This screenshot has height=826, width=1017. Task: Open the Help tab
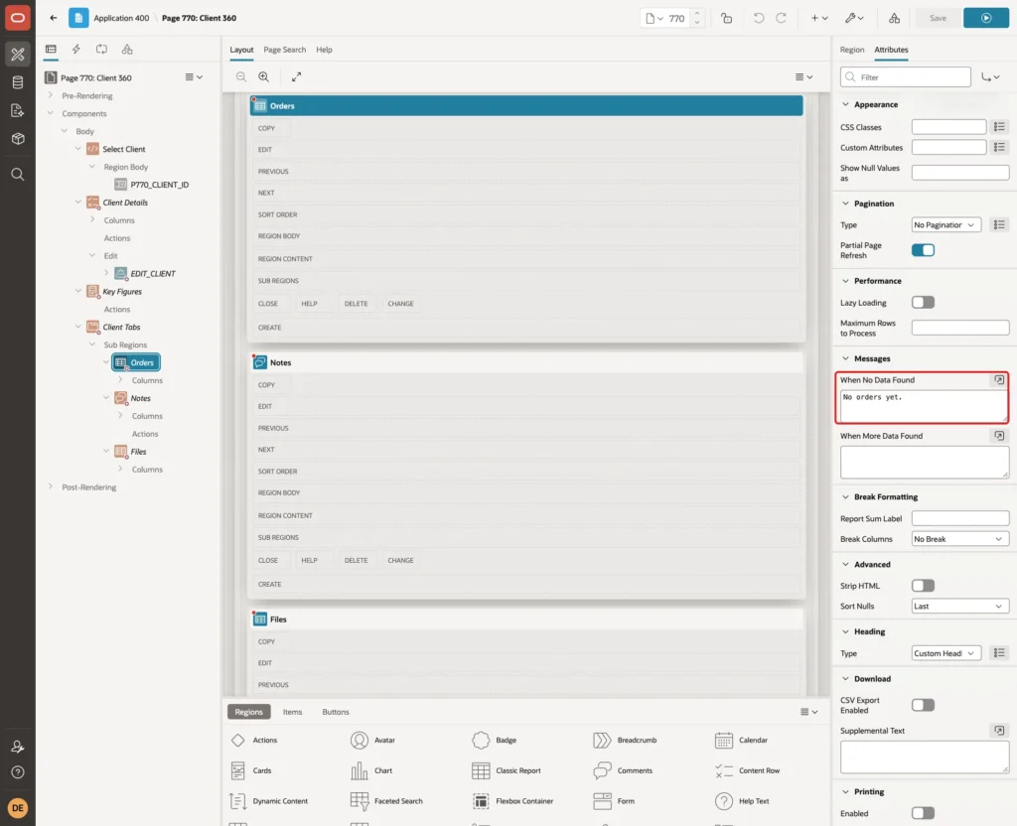pos(325,50)
